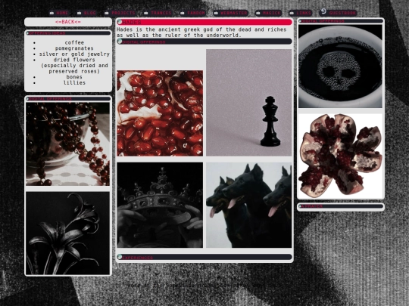Collapse the center Digital Offerings section bar
This screenshot has width=409, height=306.
coord(204,42)
